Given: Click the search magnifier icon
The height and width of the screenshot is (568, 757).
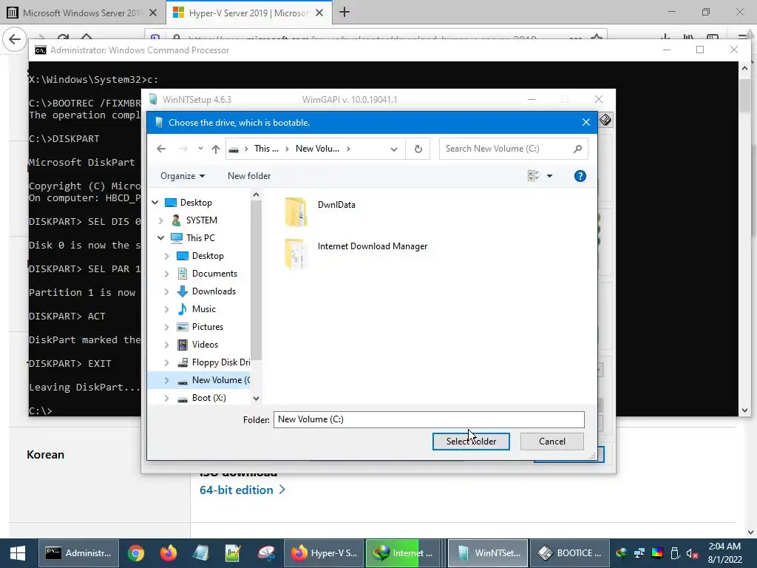Looking at the screenshot, I should click(x=577, y=149).
